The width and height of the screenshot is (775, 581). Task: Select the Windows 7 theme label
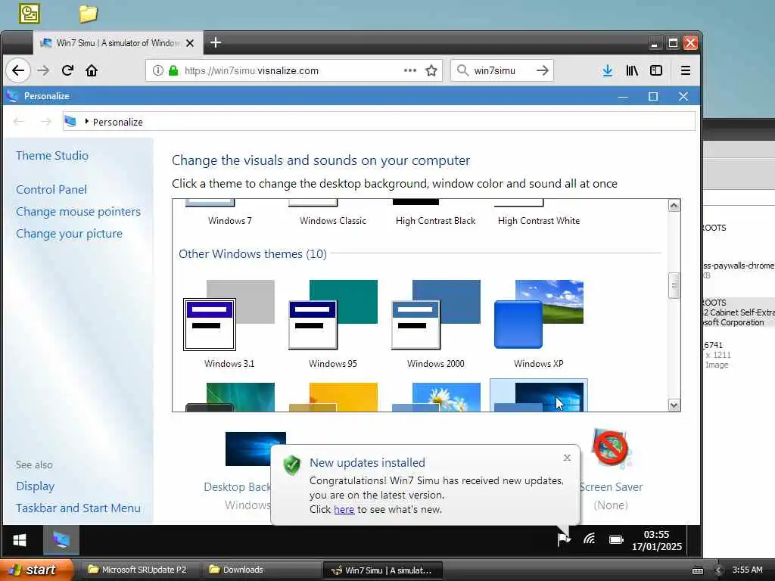click(x=230, y=221)
